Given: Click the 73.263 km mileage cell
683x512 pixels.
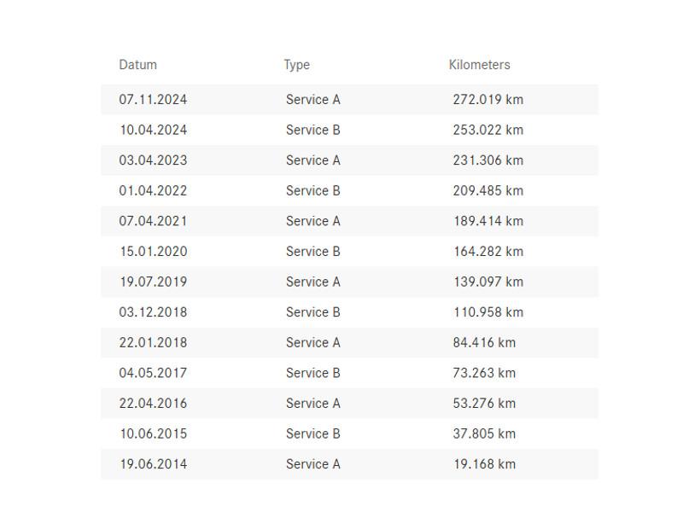Looking at the screenshot, I should coord(484,374).
